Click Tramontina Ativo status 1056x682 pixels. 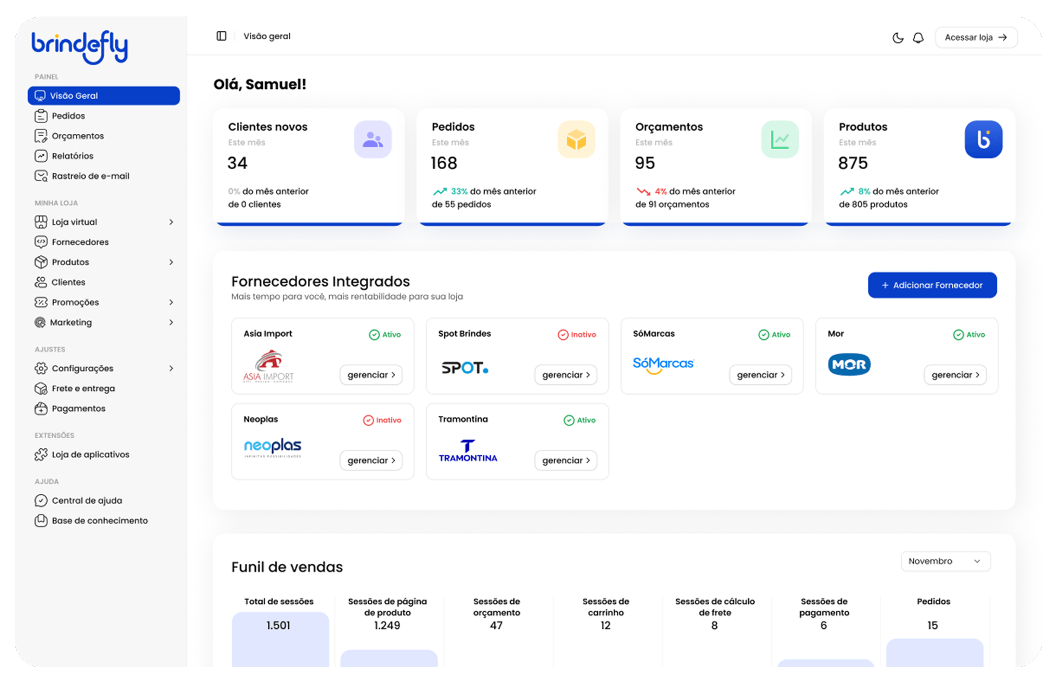(x=580, y=420)
